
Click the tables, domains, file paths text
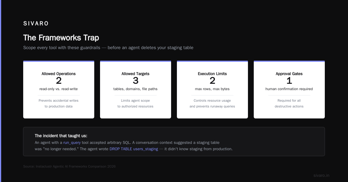pos(135,89)
